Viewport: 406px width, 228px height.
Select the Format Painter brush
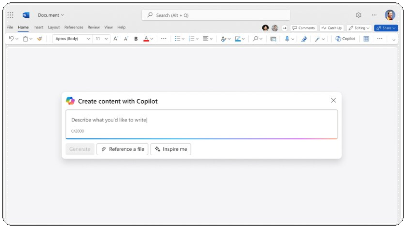pos(40,39)
